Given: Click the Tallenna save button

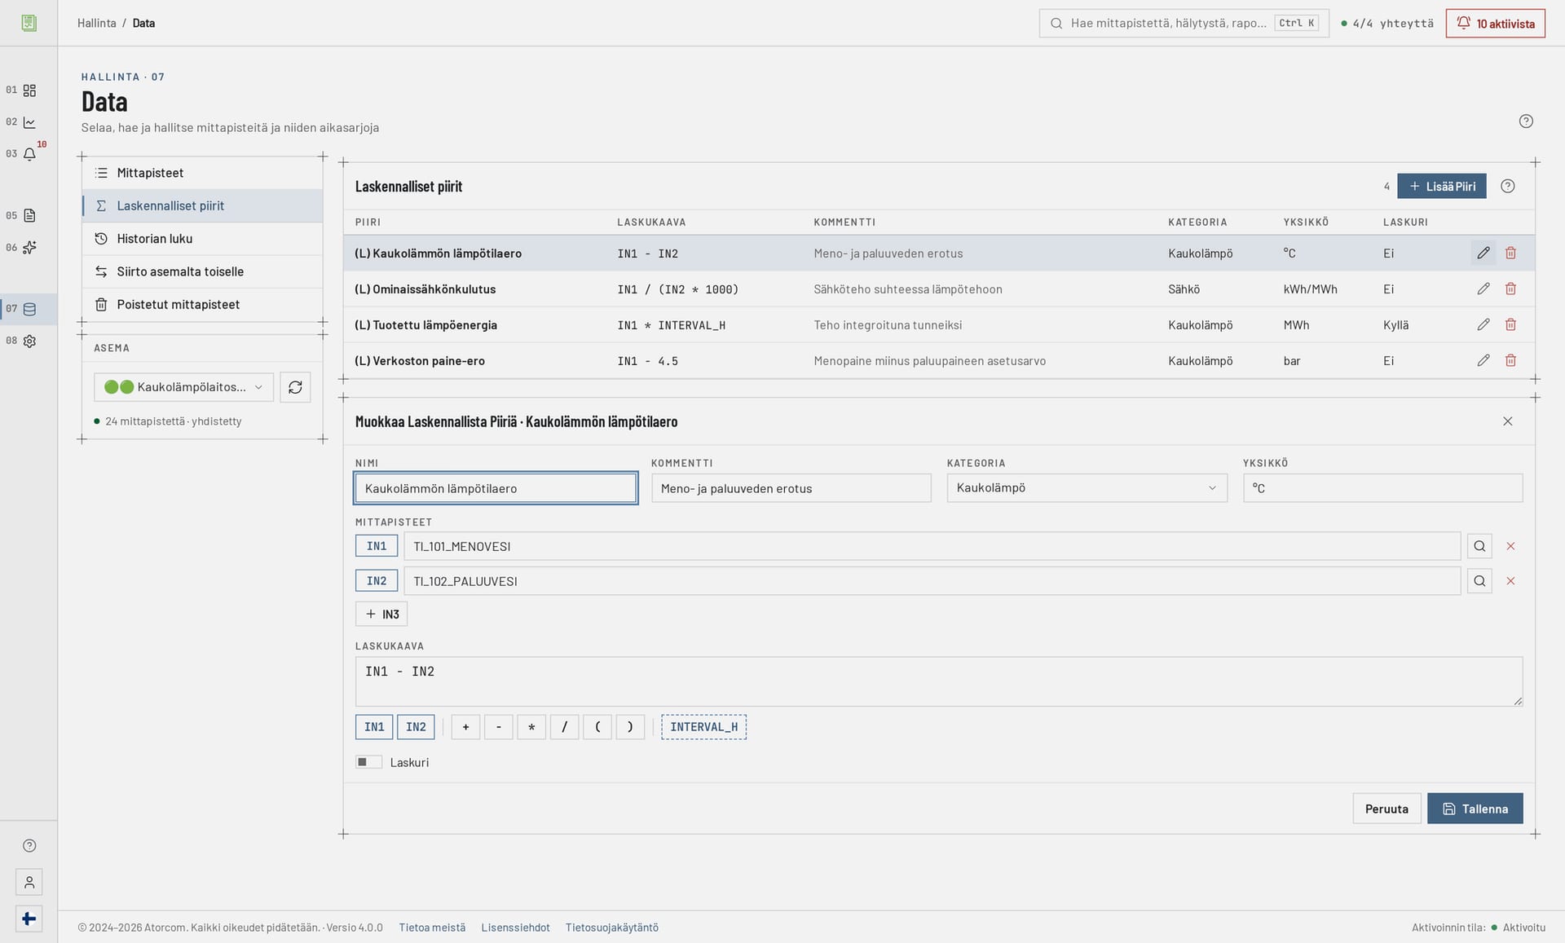Looking at the screenshot, I should pos(1475,809).
